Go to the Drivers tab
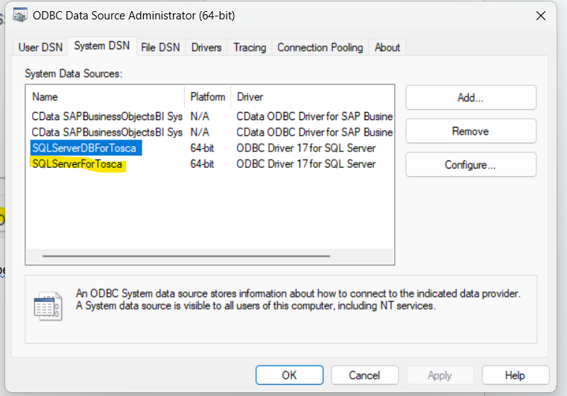 click(206, 47)
